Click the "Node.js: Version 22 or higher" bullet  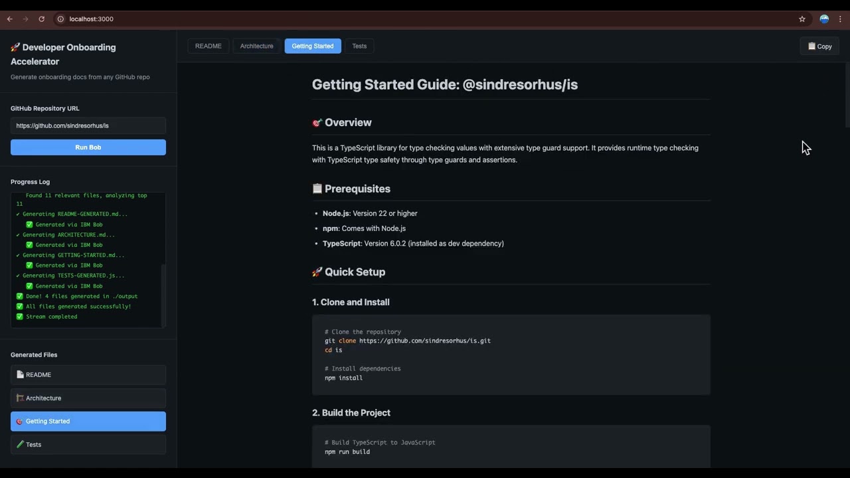pyautogui.click(x=370, y=214)
